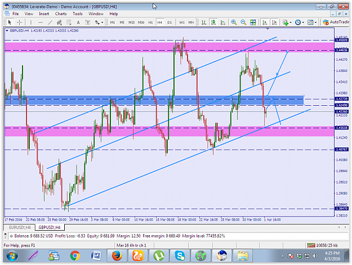Open uTorrent from taskbar
The height and width of the screenshot is (265, 352).
point(159,256)
